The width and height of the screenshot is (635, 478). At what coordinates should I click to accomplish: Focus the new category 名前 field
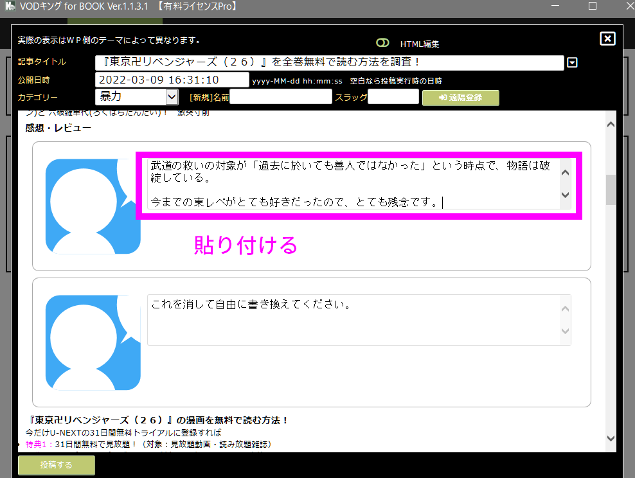tap(281, 97)
